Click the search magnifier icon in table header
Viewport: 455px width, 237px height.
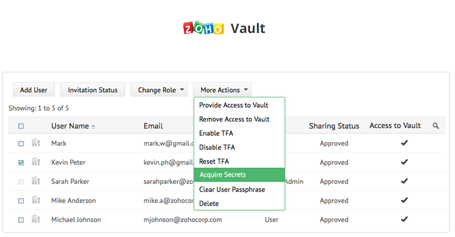[x=436, y=126]
